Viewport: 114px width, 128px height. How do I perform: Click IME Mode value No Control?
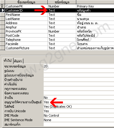(79, 115)
